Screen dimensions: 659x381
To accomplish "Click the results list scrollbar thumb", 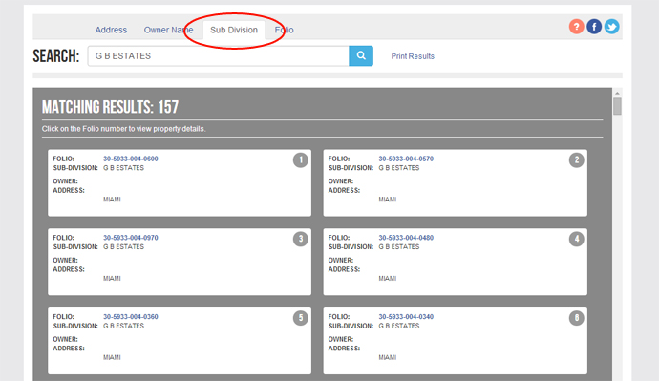I will point(617,106).
